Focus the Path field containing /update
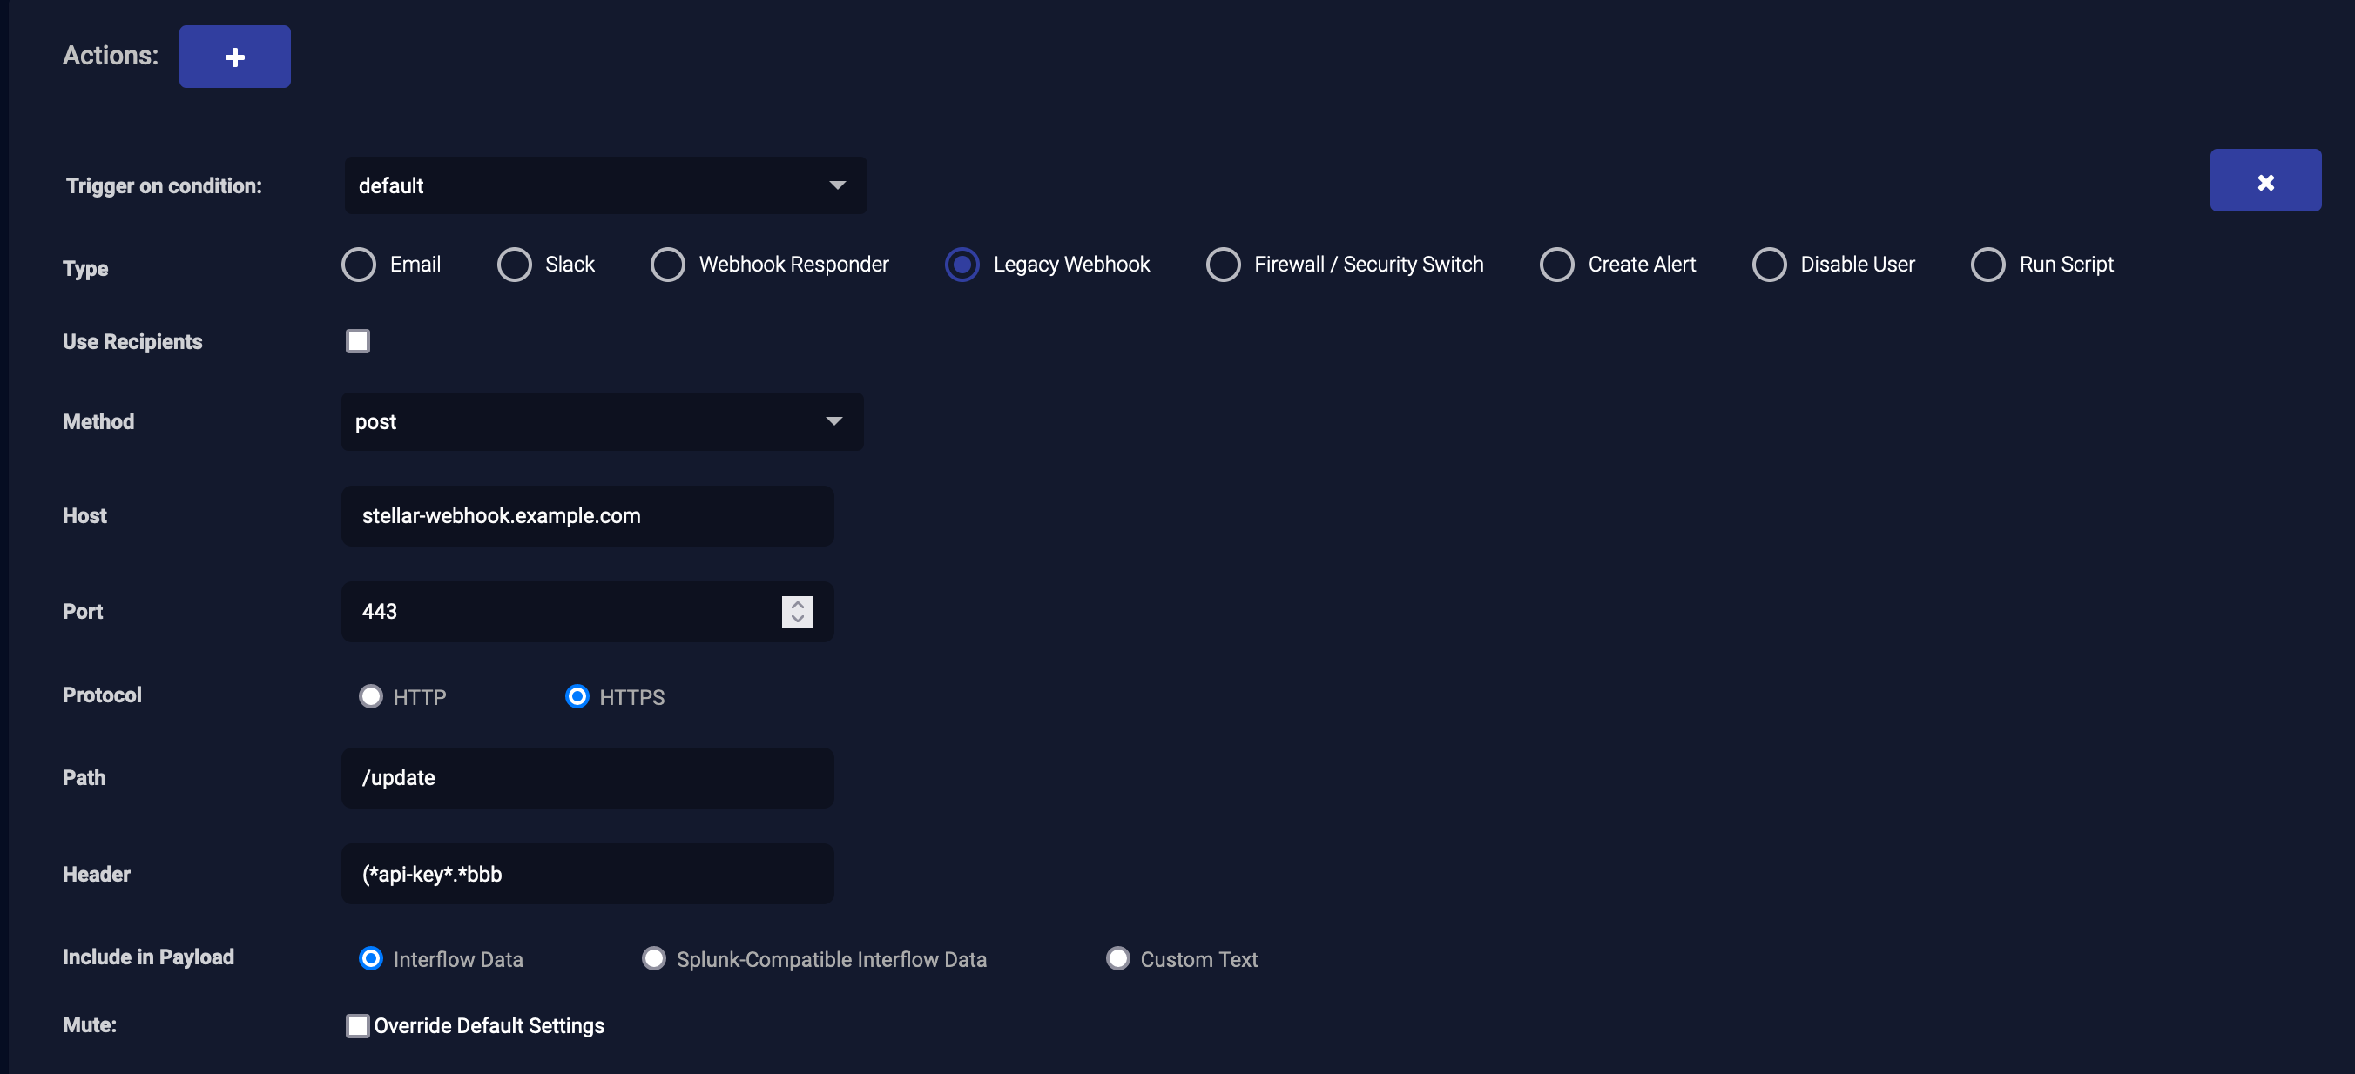This screenshot has width=2355, height=1074. pos(587,777)
